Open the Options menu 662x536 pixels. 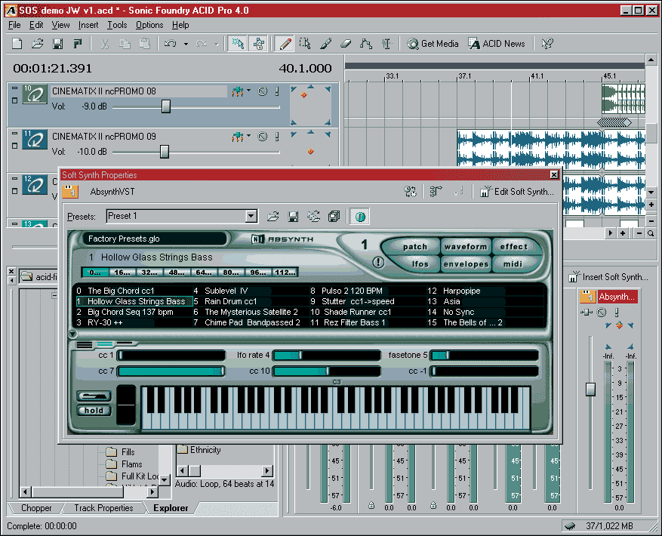[x=149, y=25]
